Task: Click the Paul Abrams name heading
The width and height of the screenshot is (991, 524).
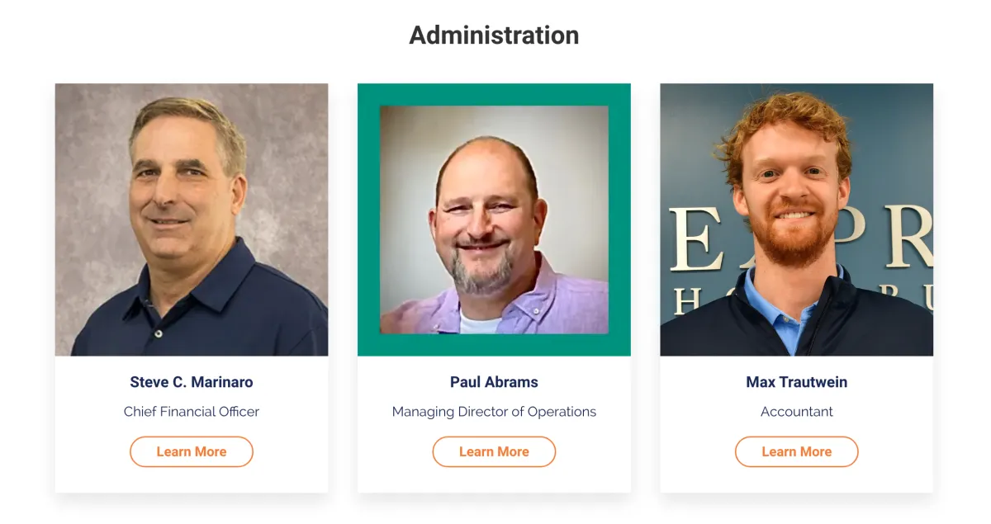Action: [x=494, y=382]
